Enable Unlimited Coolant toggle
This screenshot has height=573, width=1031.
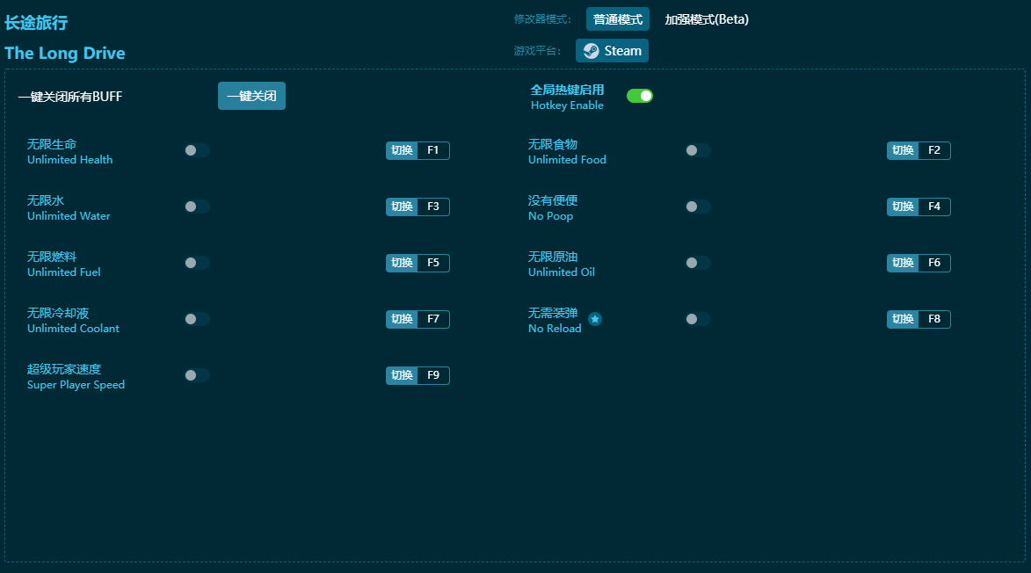[197, 319]
